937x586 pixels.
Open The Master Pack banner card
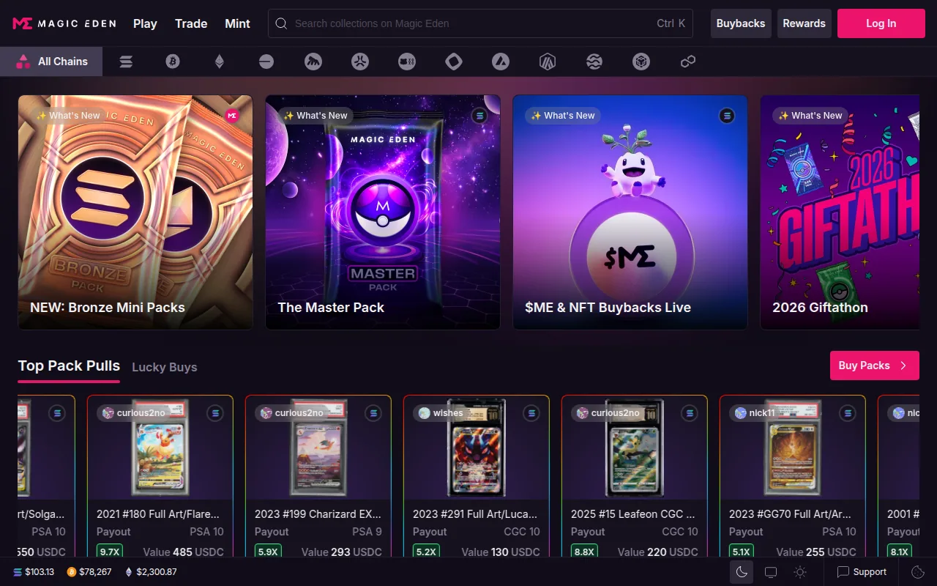383,212
